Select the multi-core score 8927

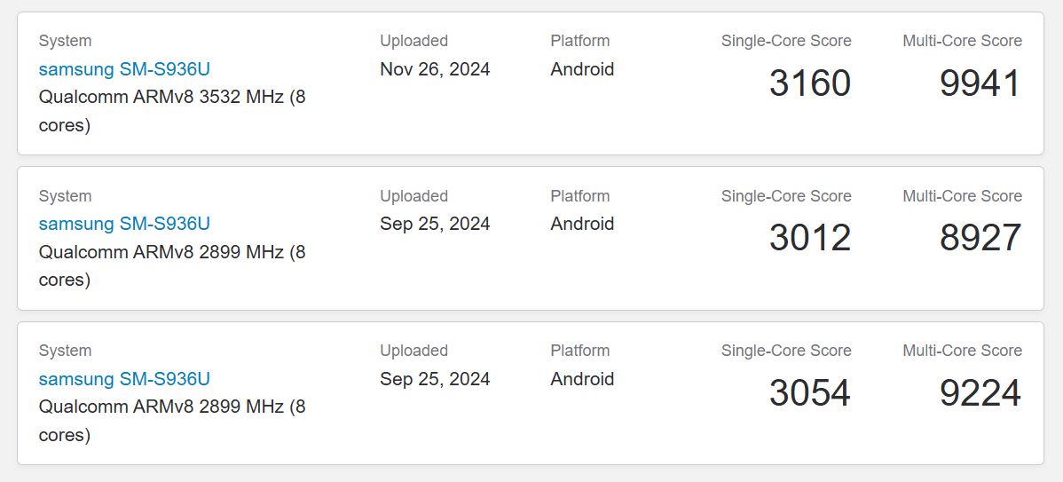click(x=980, y=238)
